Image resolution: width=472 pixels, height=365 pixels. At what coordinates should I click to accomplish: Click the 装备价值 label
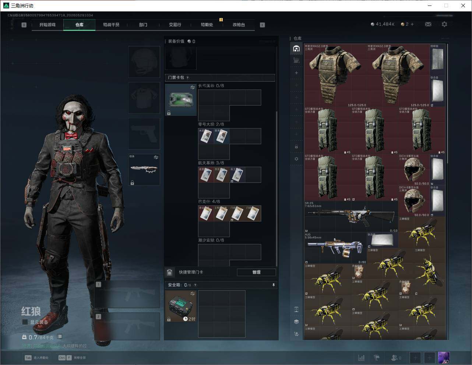tap(176, 41)
